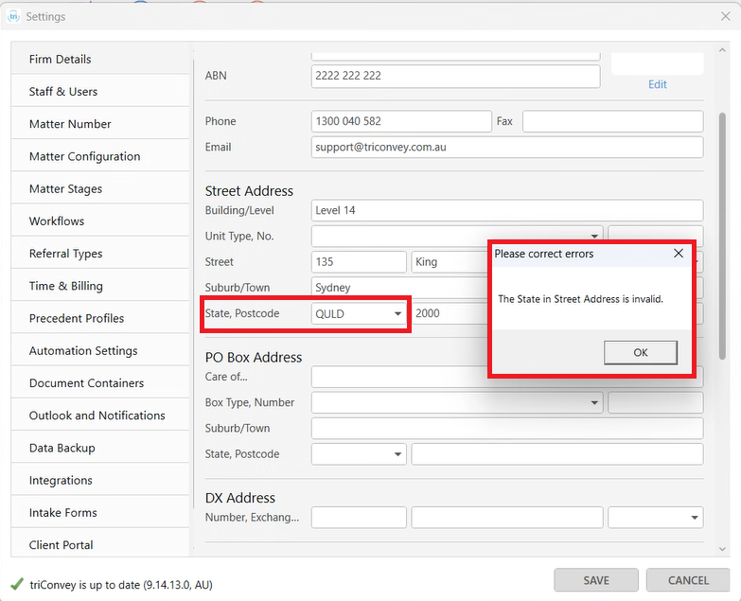Click the Email address field
The height and width of the screenshot is (601, 741).
506,147
